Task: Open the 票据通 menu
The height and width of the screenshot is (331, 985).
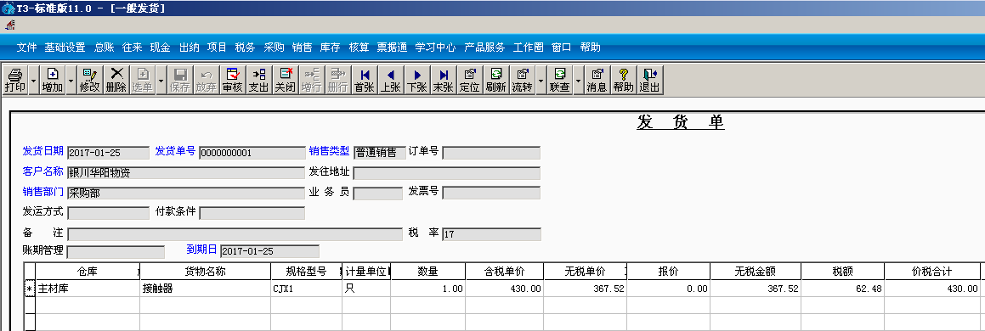Action: click(x=392, y=47)
